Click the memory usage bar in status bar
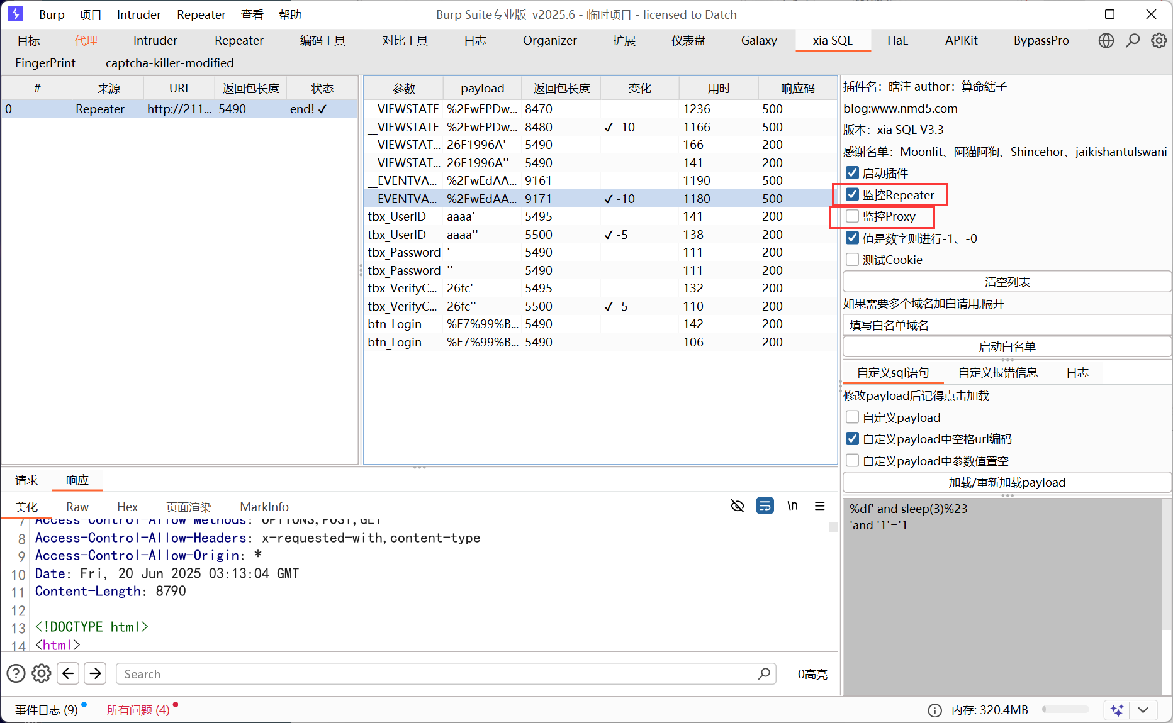 1065,710
